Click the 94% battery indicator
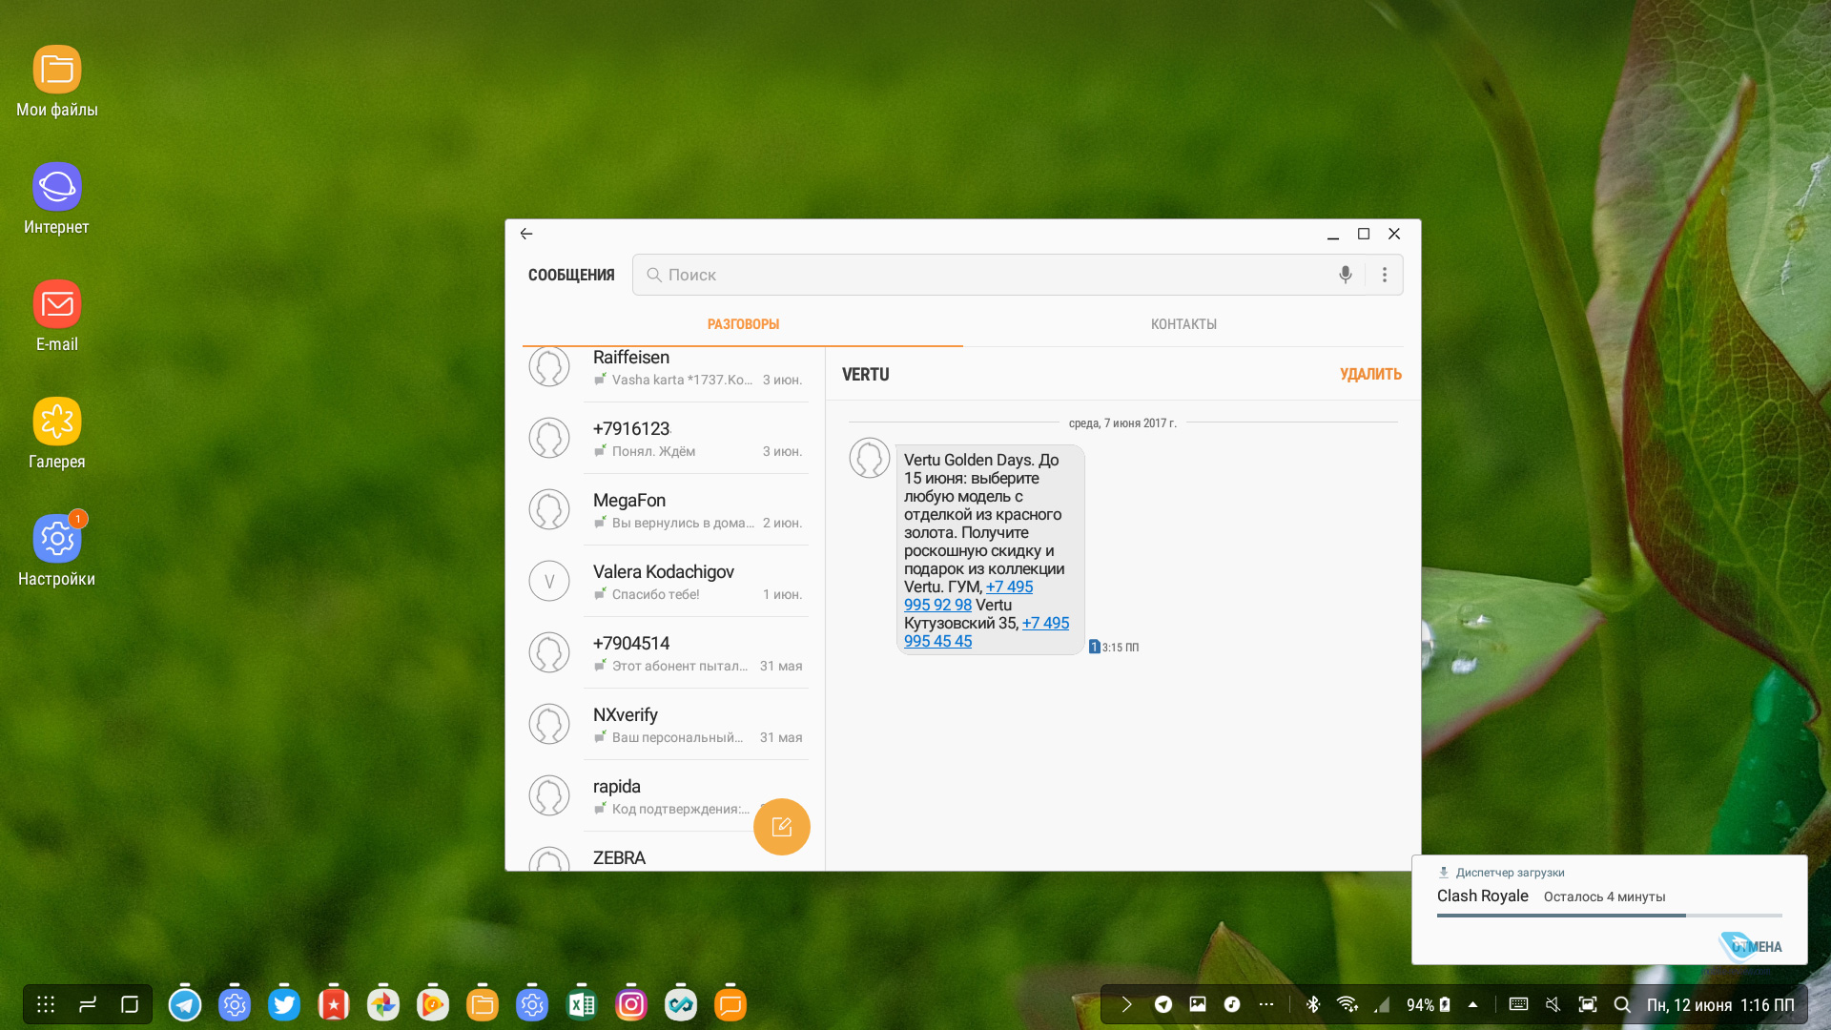This screenshot has width=1831, height=1030. pos(1429,1005)
